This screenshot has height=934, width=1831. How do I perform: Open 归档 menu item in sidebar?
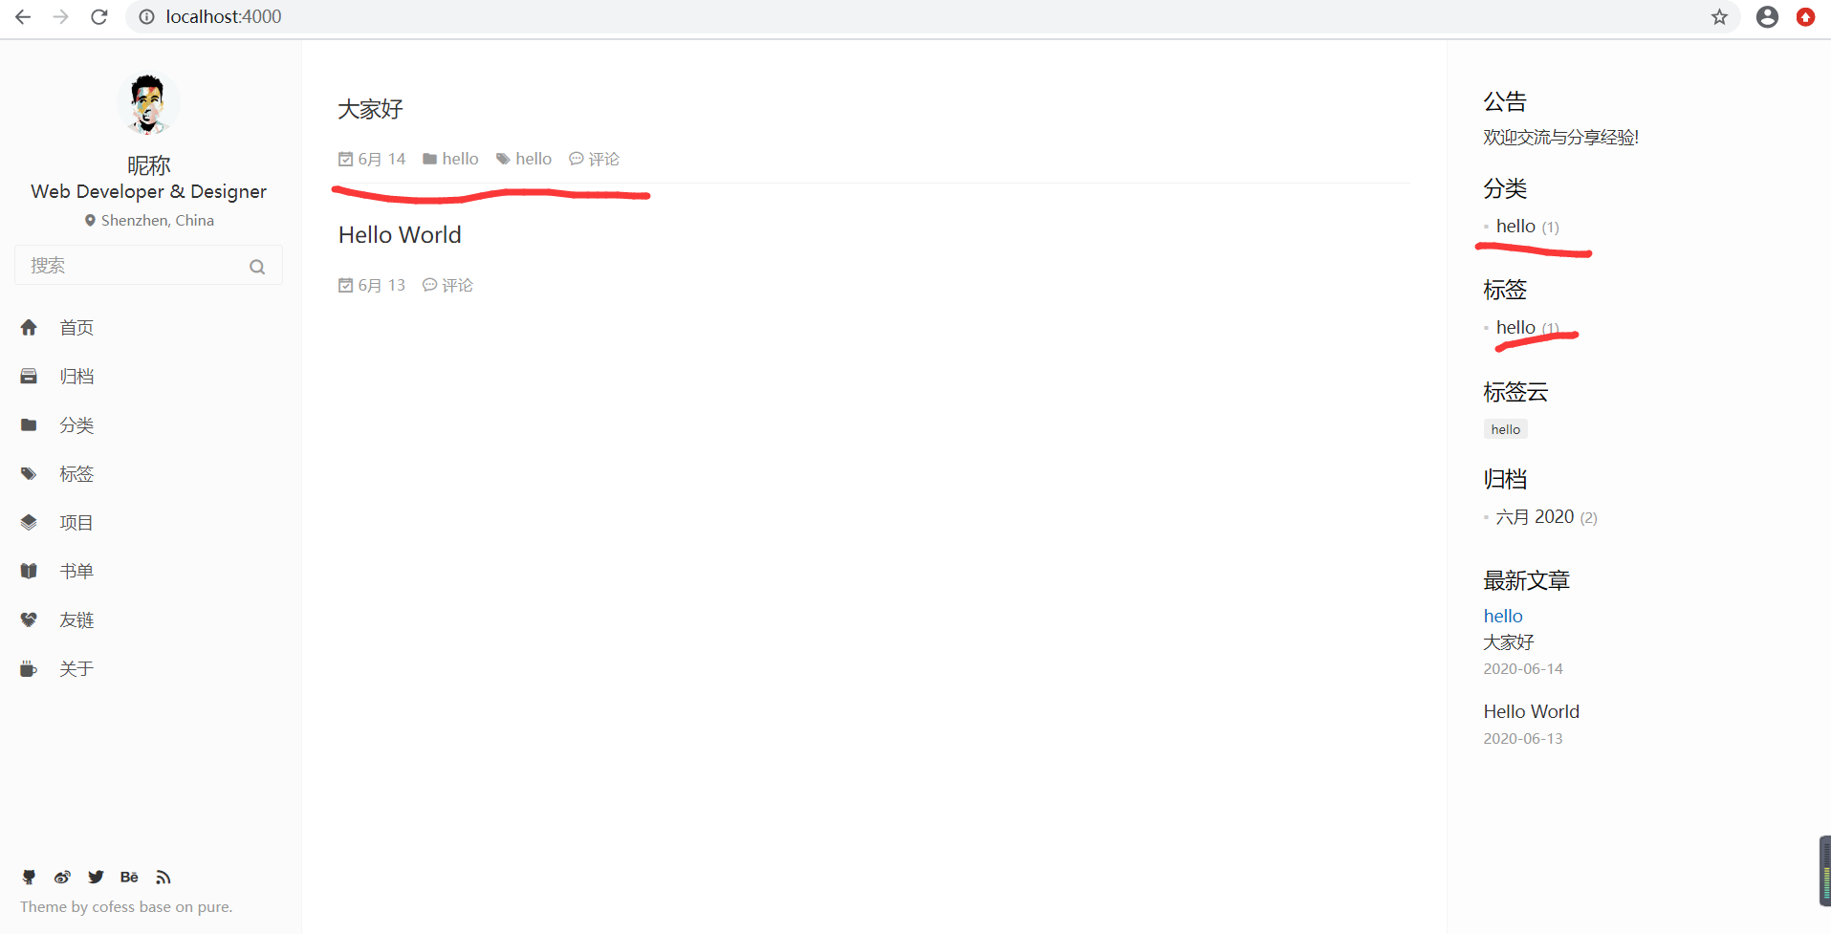(76, 377)
